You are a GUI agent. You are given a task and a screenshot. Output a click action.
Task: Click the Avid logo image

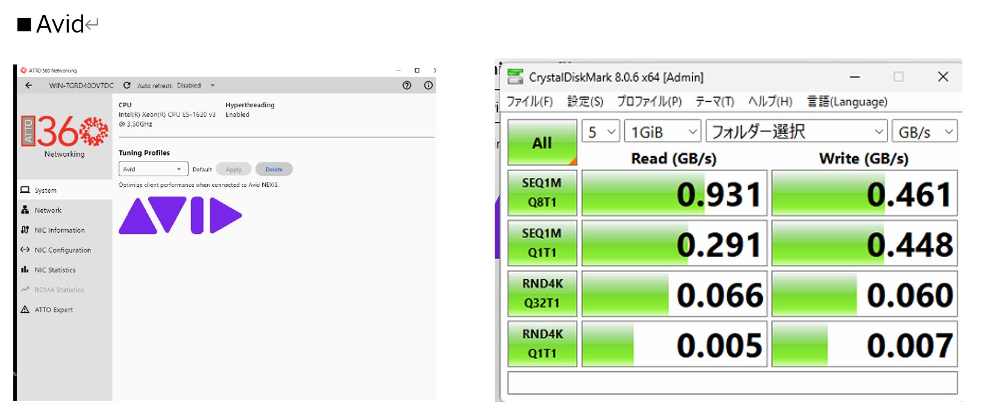tap(180, 215)
